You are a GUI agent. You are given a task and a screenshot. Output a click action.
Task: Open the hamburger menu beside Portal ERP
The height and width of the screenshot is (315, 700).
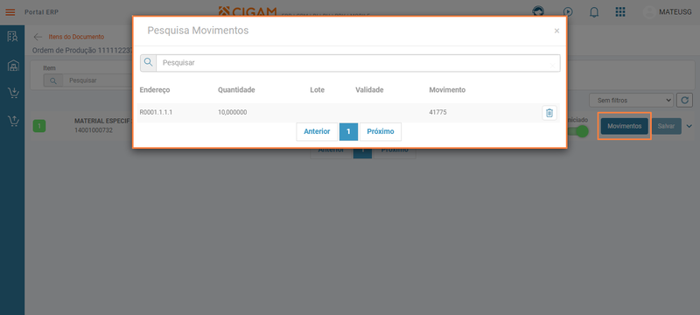click(x=10, y=12)
